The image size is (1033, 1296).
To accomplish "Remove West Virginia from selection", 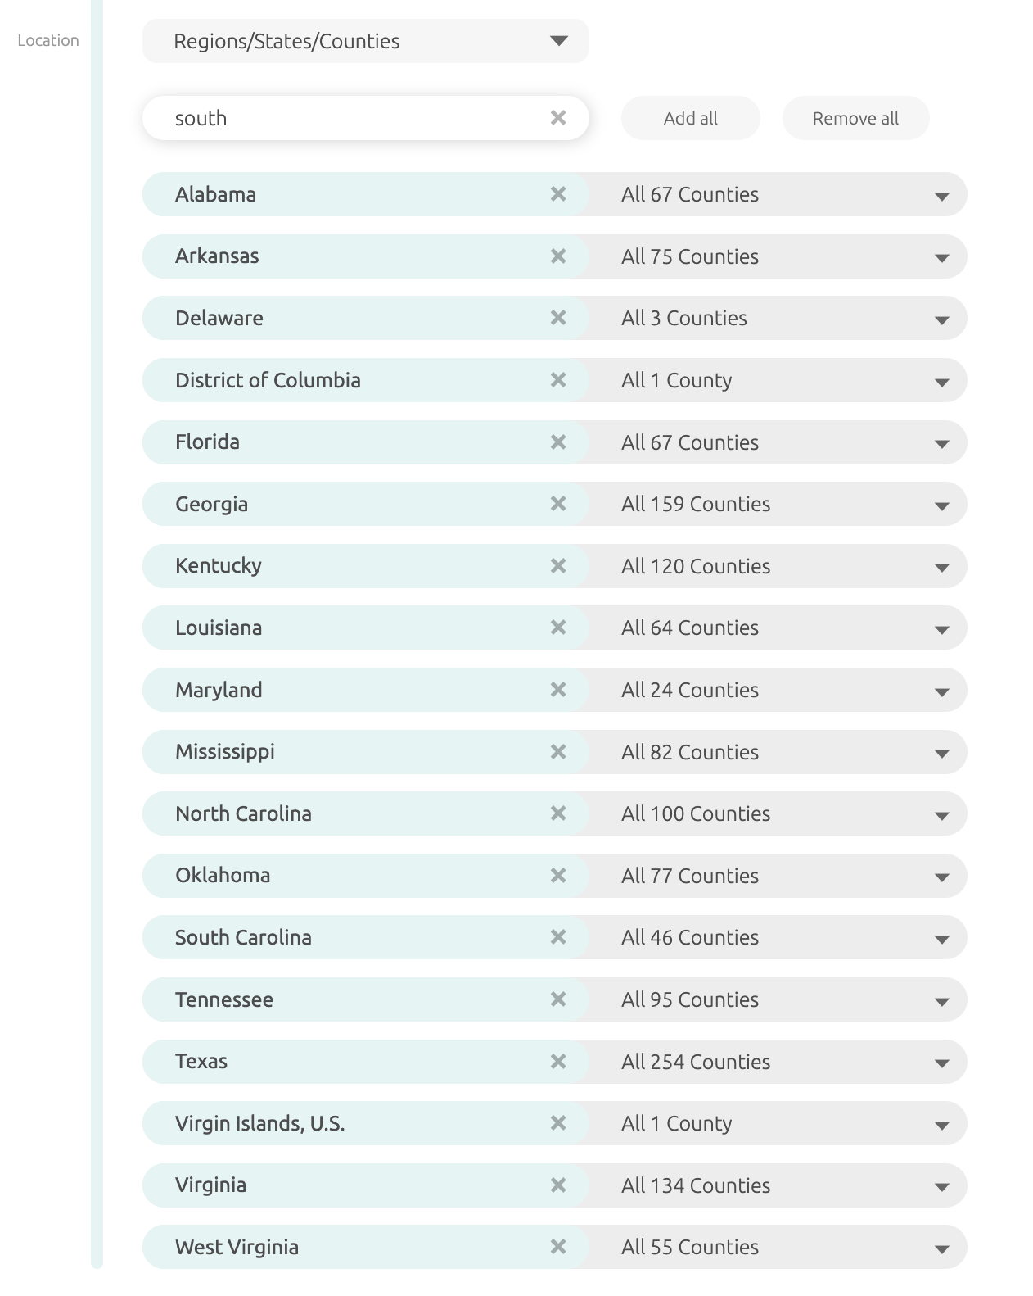I will pyautogui.click(x=558, y=1247).
